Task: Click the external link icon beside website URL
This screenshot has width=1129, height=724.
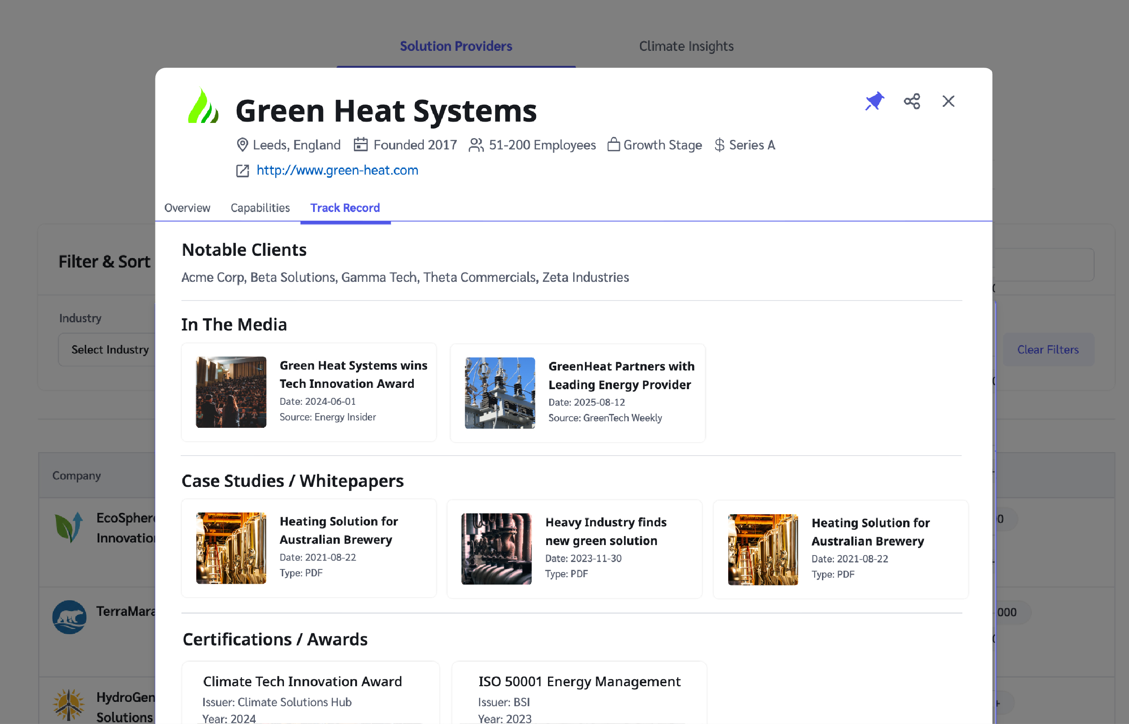Action: (243, 170)
